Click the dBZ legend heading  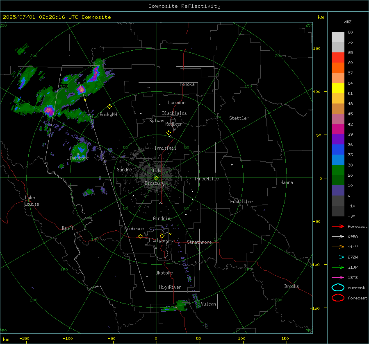(348, 22)
